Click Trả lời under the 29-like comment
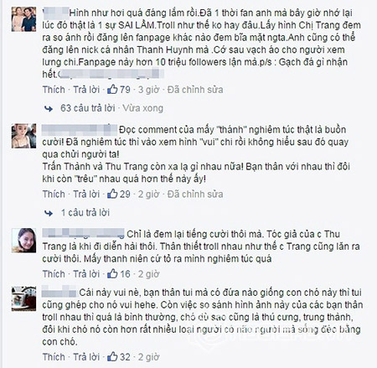 (x=86, y=194)
